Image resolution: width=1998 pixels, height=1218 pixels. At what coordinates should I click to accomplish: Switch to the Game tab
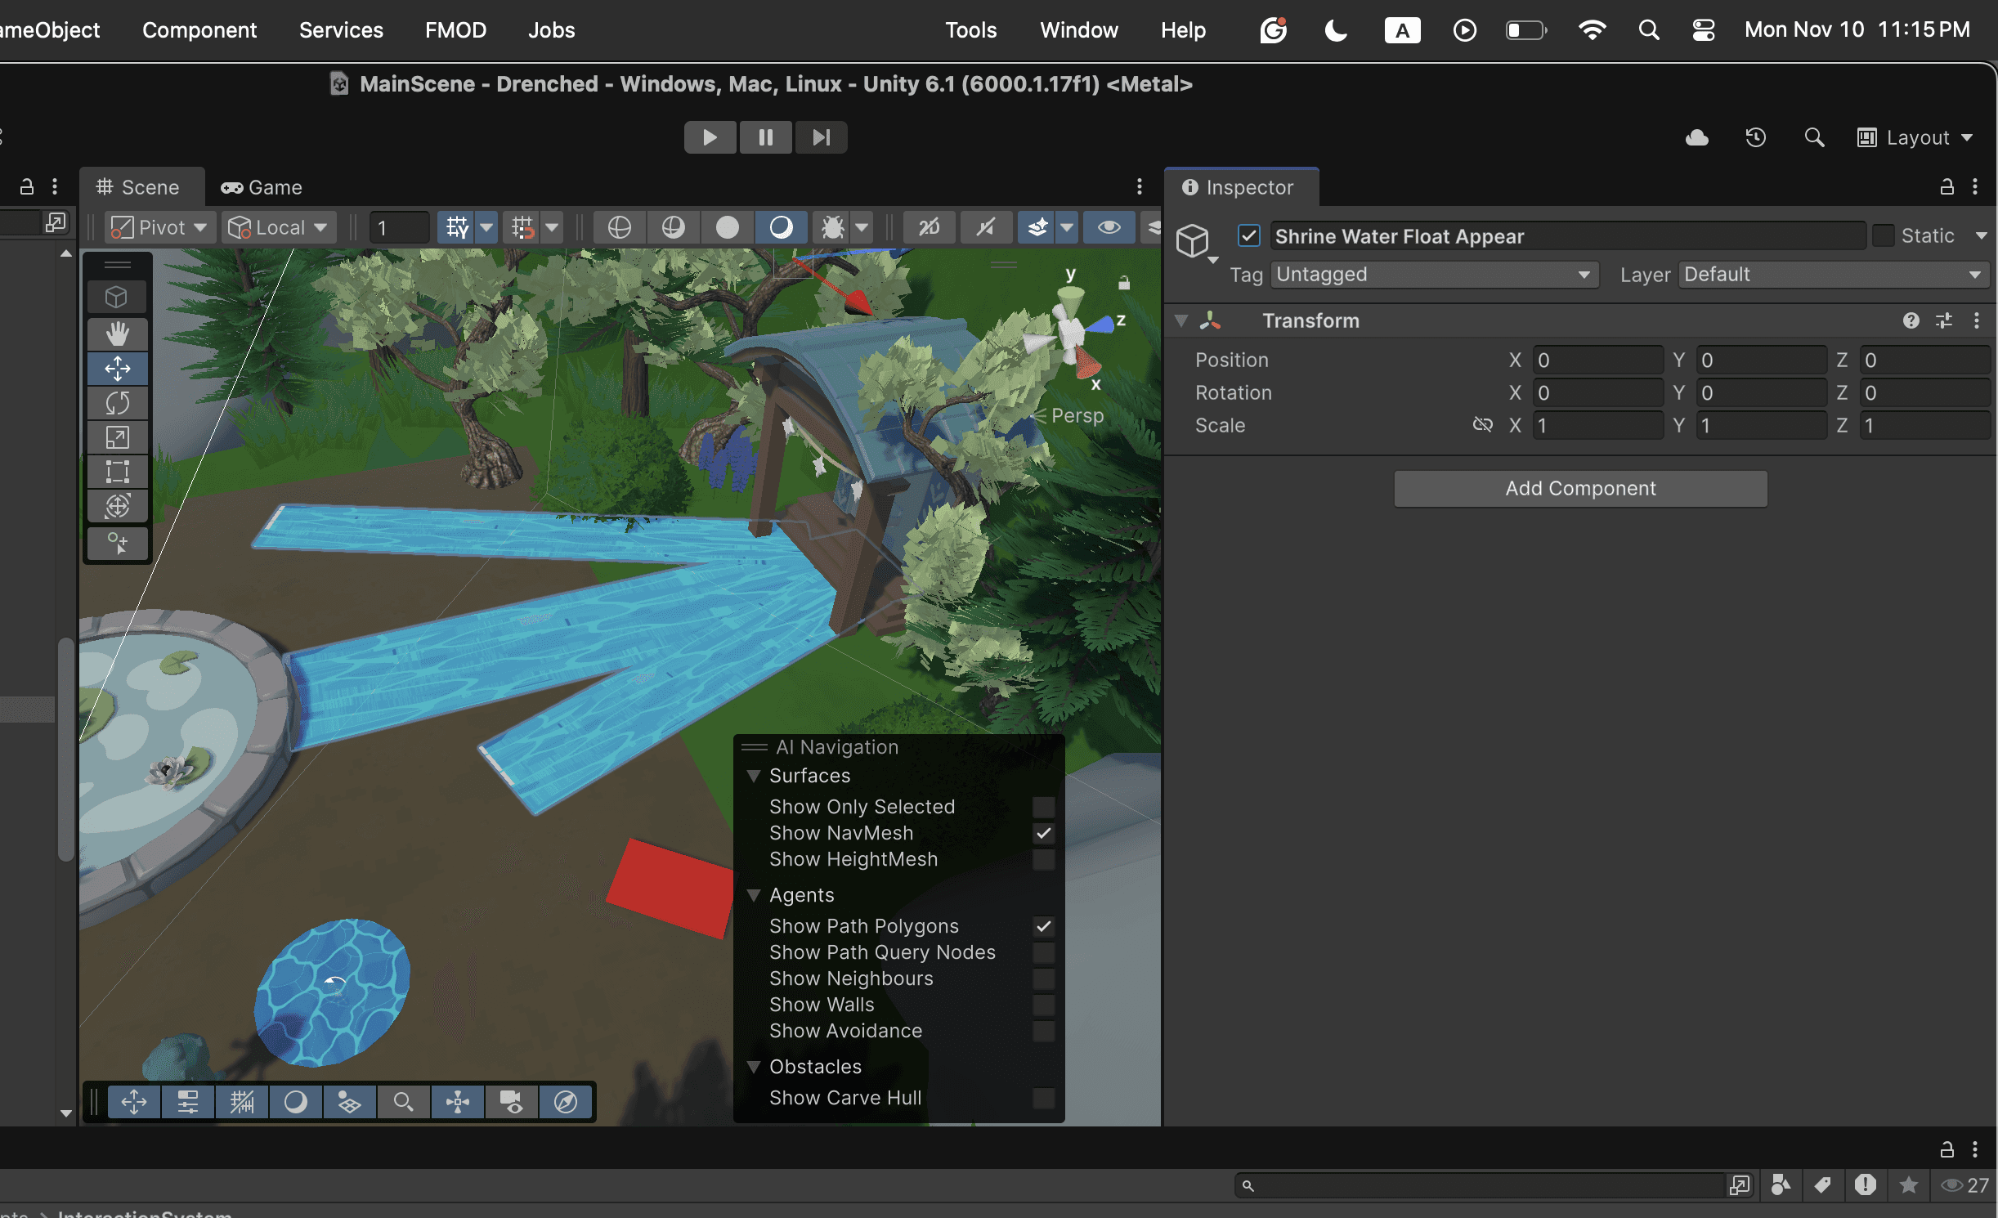pyautogui.click(x=262, y=187)
